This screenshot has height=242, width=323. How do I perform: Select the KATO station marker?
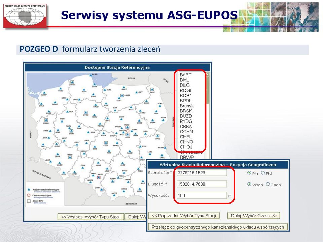tap(99, 177)
